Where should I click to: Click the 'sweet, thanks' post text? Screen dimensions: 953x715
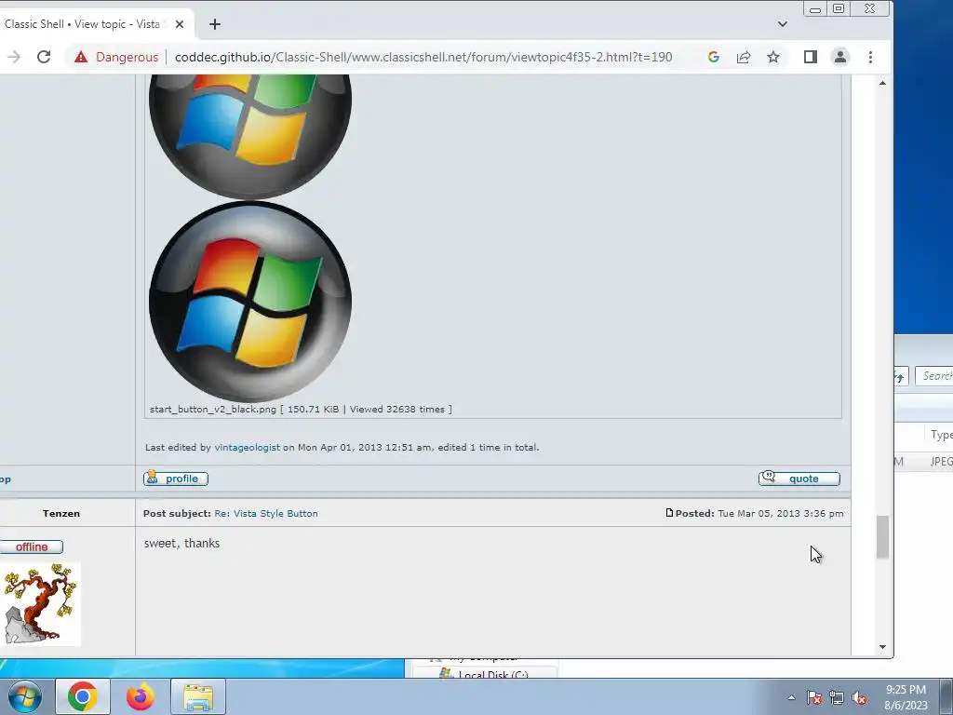pos(181,544)
